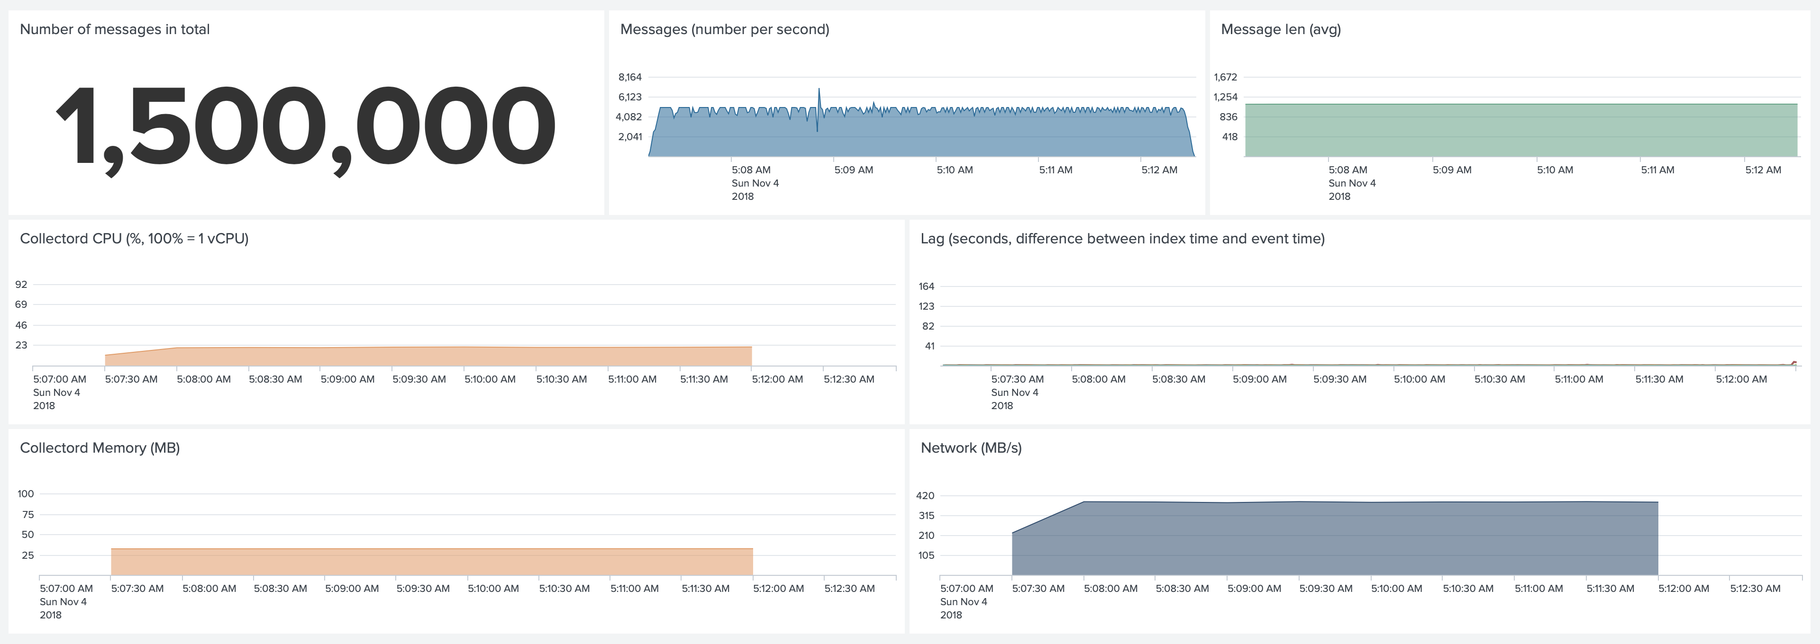Click the orange area in Collectord Memory chart
This screenshot has width=1820, height=644.
click(432, 562)
